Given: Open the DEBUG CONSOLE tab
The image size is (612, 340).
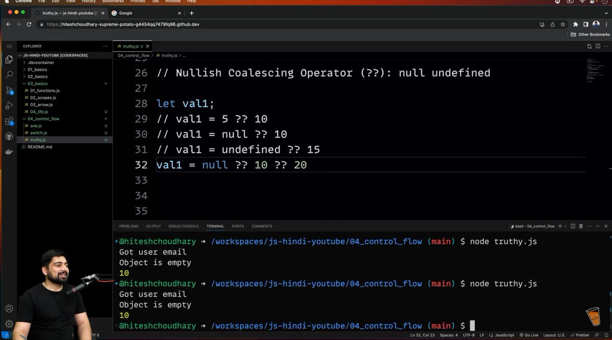Looking at the screenshot, I should [183, 226].
